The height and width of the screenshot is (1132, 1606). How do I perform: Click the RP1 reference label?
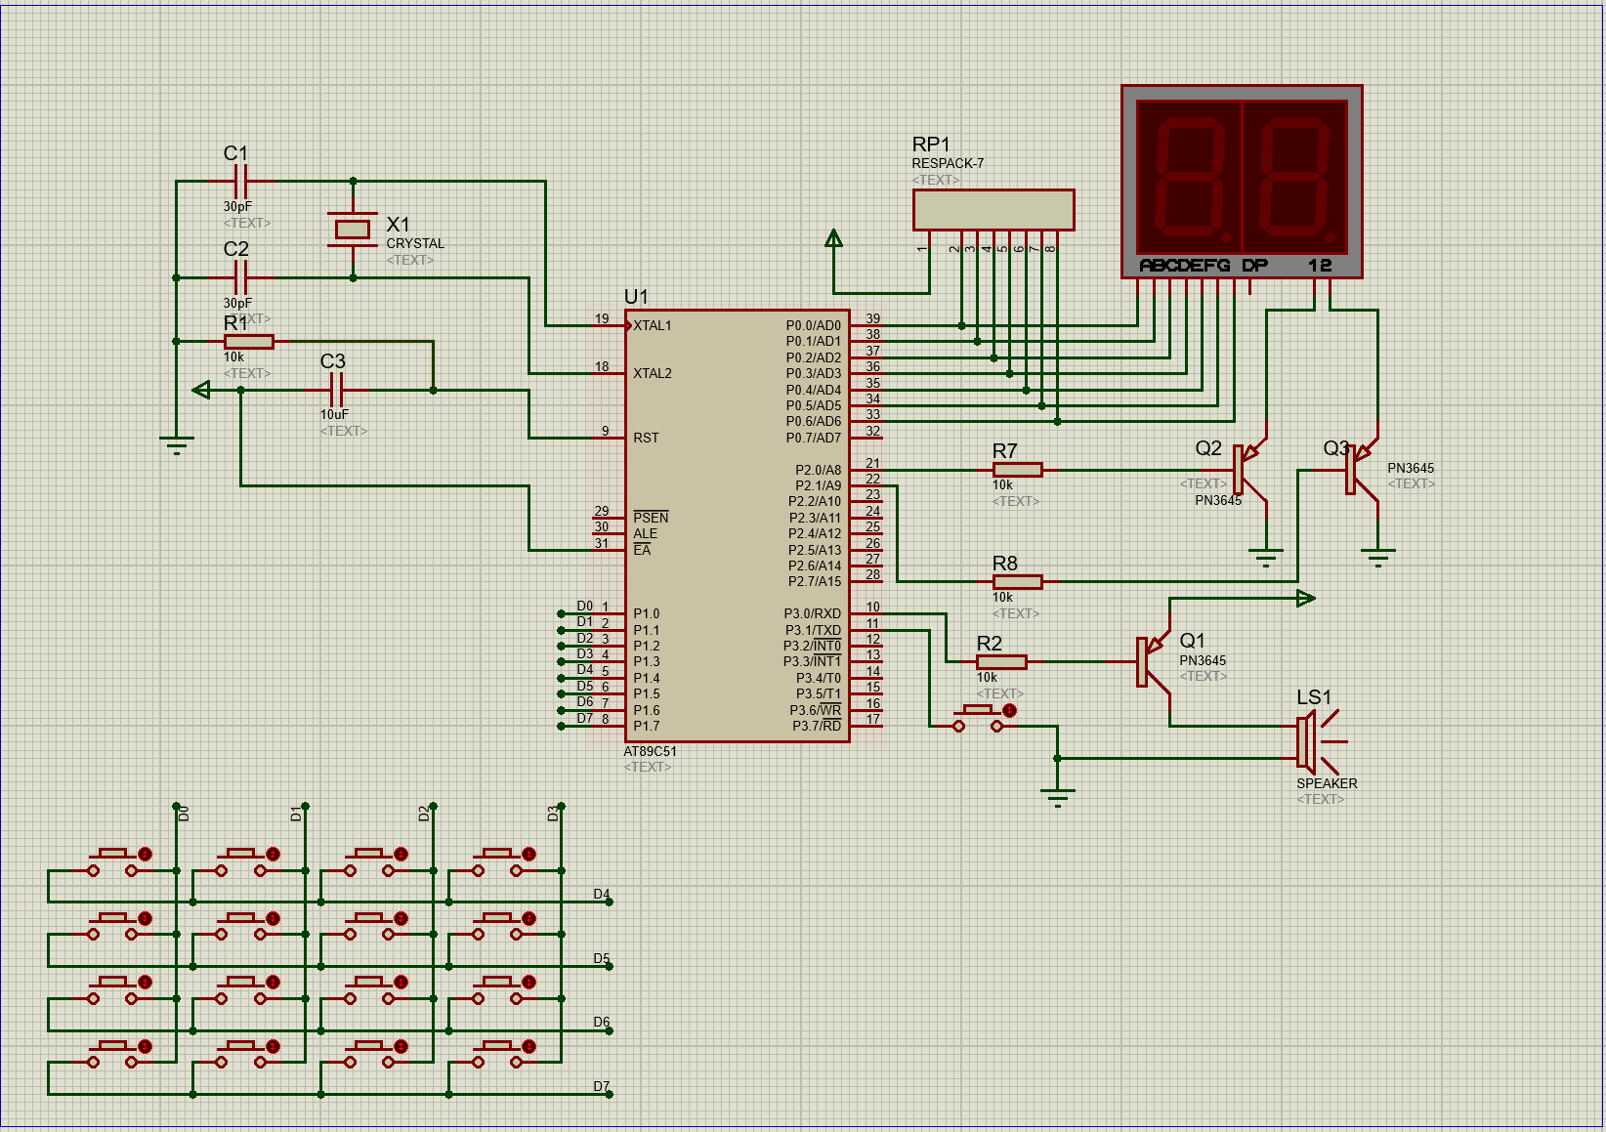[931, 145]
